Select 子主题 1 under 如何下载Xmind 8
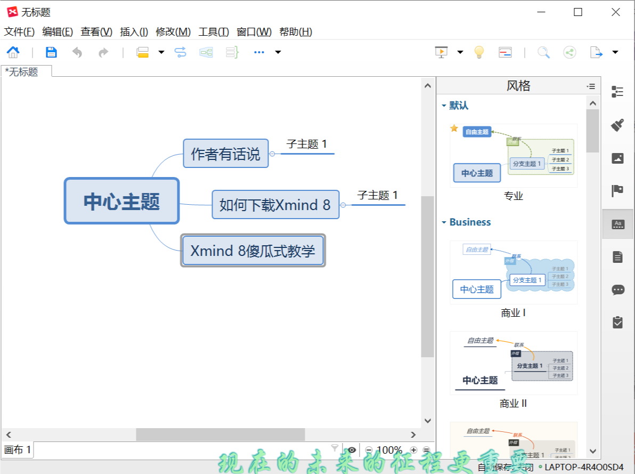Screen dimensions: 635x474 click(x=378, y=195)
